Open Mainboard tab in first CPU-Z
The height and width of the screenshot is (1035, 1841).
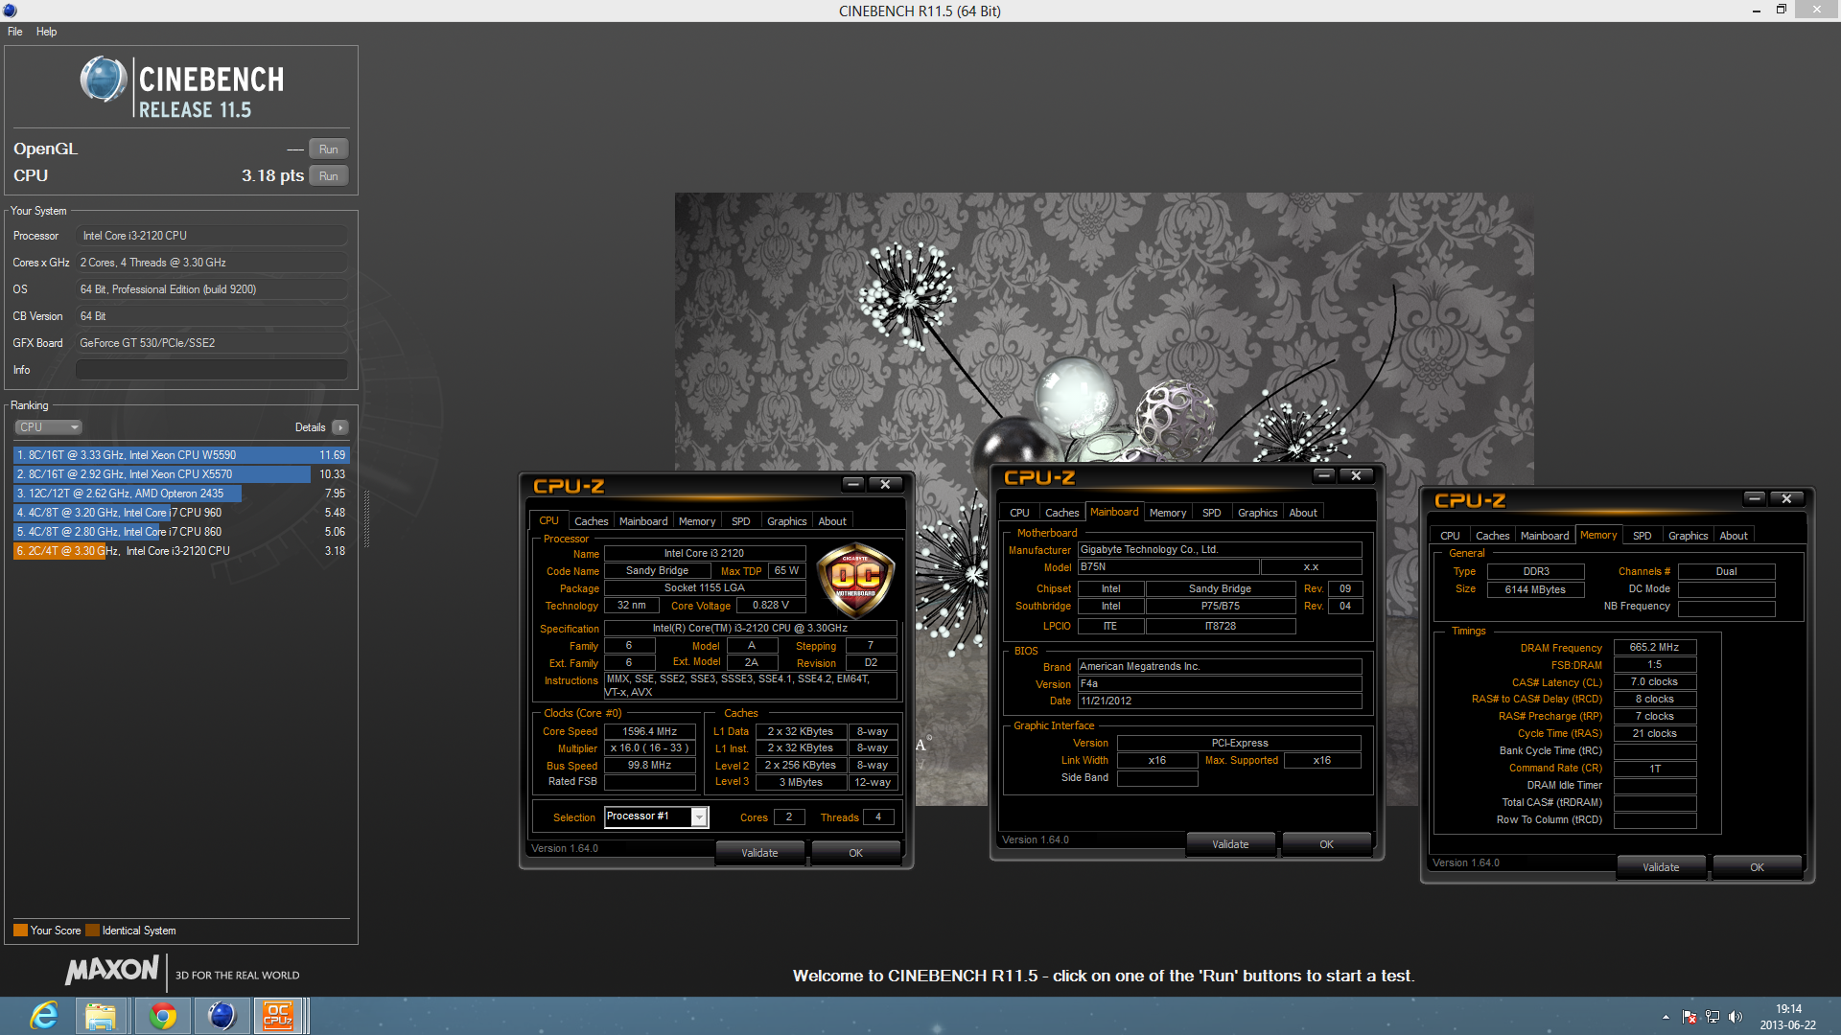(643, 521)
